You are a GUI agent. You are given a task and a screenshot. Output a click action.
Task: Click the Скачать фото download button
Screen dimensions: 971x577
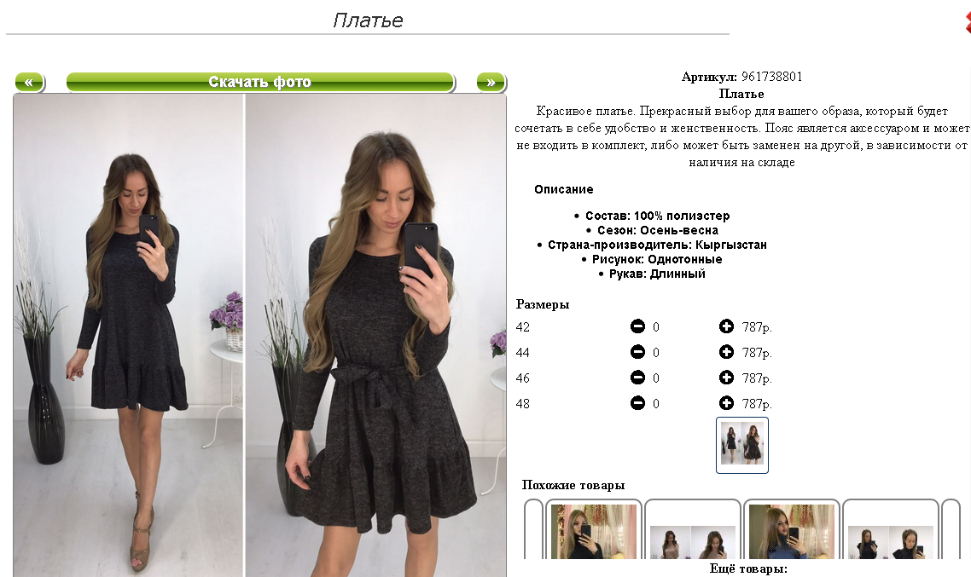click(260, 83)
